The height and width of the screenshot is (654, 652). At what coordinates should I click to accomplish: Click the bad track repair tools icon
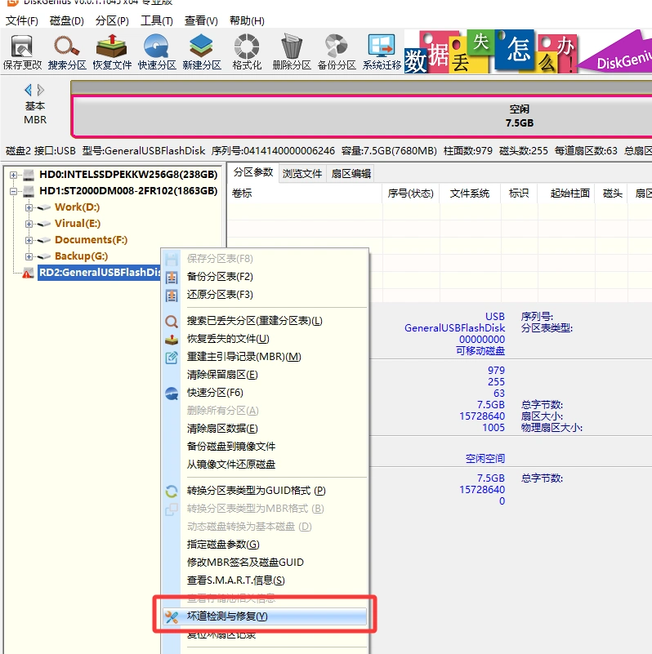(x=172, y=617)
